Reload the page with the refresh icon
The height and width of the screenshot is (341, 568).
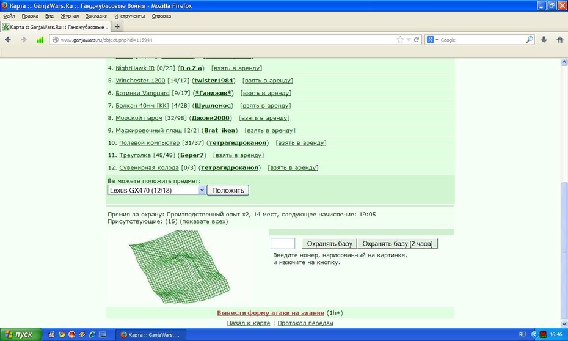[417, 40]
